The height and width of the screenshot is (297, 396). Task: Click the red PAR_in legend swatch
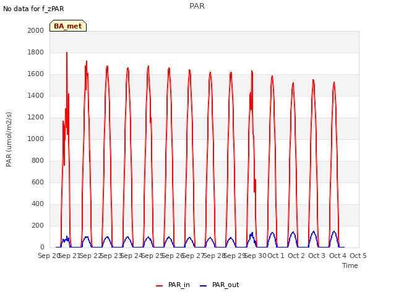point(160,286)
